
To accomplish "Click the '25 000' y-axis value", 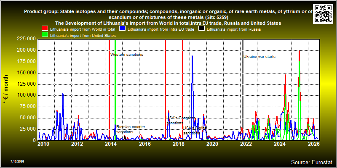I will coord(27,129).
